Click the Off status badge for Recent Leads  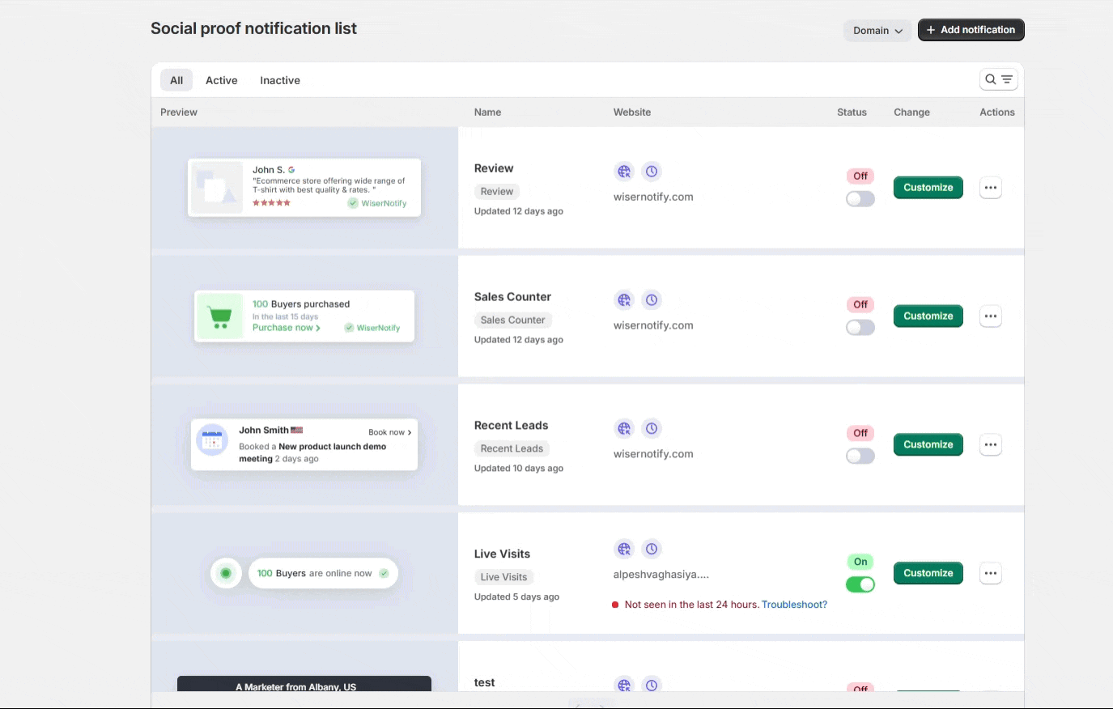pos(860,433)
